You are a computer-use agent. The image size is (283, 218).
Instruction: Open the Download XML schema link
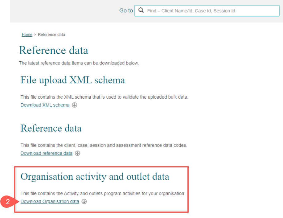(x=45, y=105)
